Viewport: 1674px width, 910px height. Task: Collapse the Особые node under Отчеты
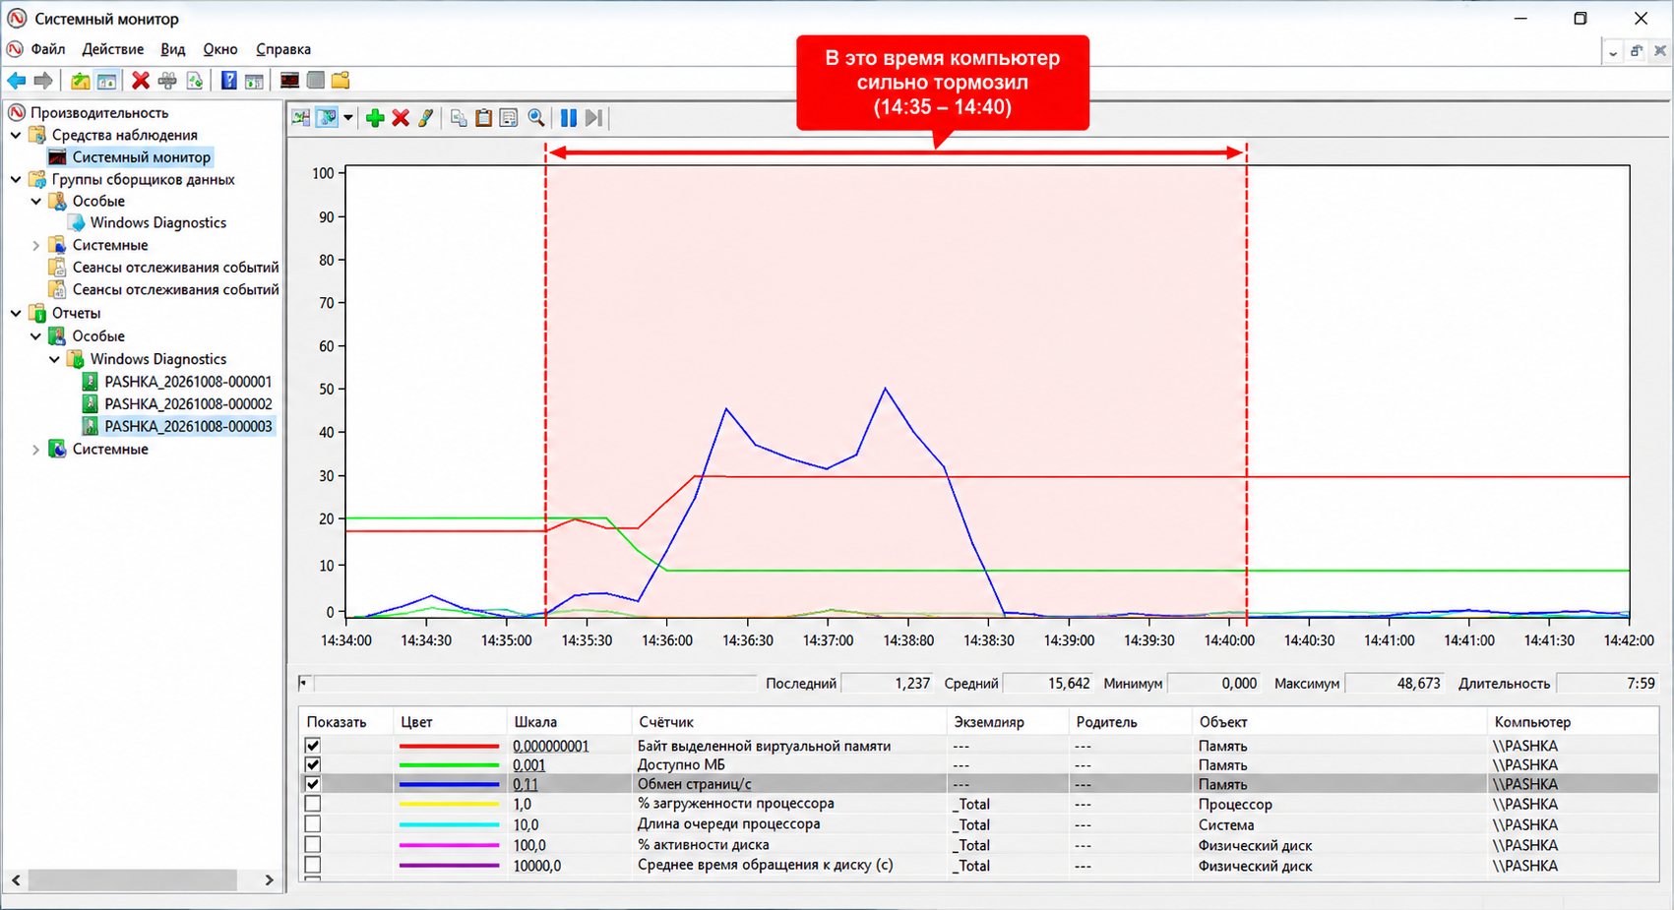pos(36,336)
